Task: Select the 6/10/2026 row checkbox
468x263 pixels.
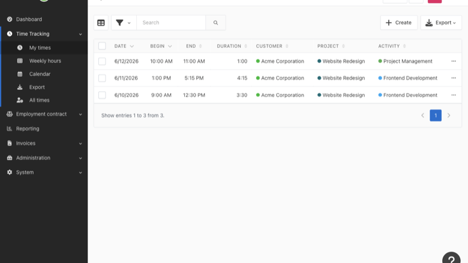Action: tap(102, 95)
